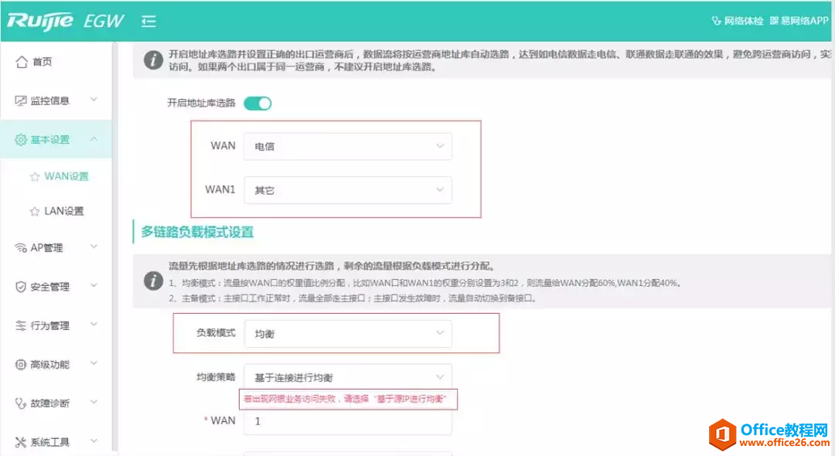The width and height of the screenshot is (835, 456).
Task: Collapse 基本设置 with its chevron
Action: [x=94, y=139]
